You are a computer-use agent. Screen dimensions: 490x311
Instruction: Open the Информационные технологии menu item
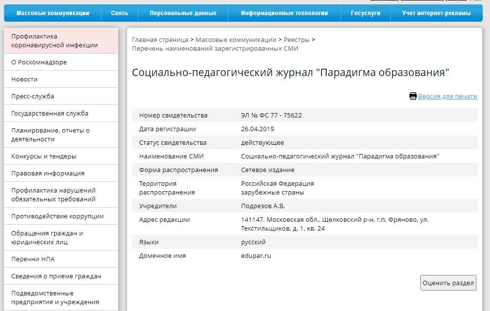pyautogui.click(x=284, y=13)
